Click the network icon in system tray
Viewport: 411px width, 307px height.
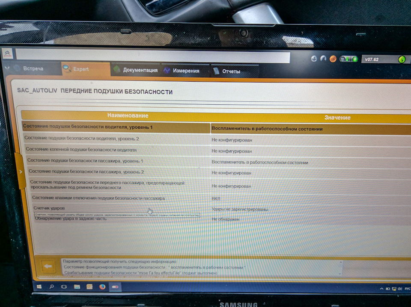pos(394,289)
